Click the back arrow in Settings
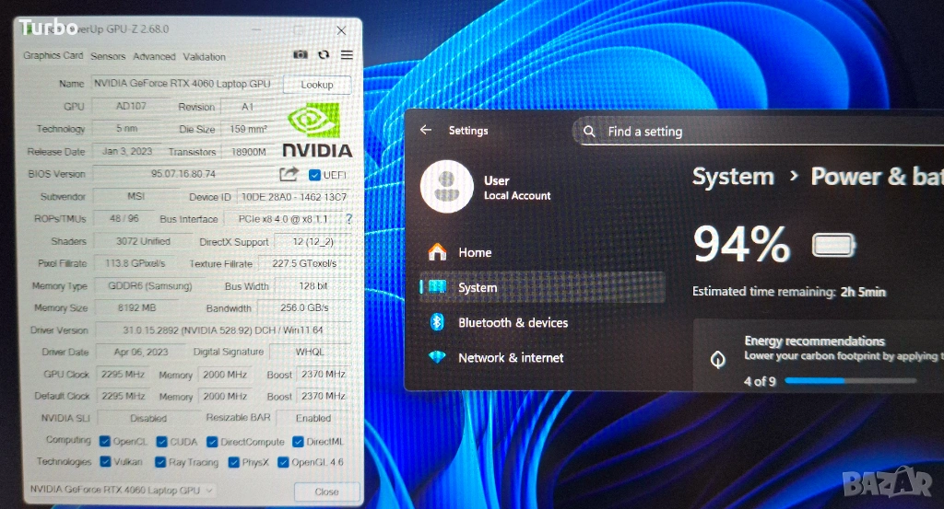944x509 pixels. [425, 131]
